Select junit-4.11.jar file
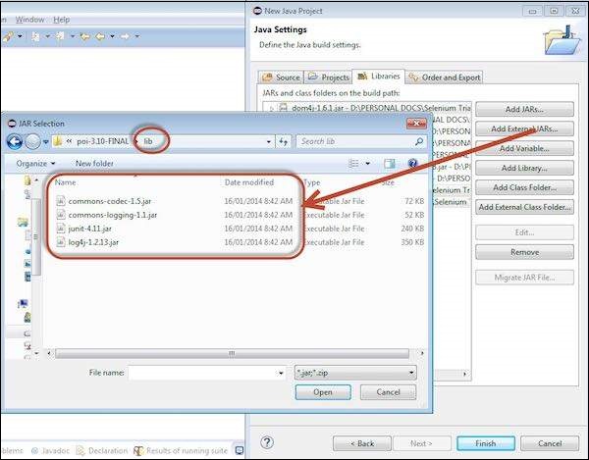 coord(89,229)
